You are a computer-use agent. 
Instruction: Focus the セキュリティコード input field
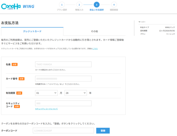[x=63, y=103]
